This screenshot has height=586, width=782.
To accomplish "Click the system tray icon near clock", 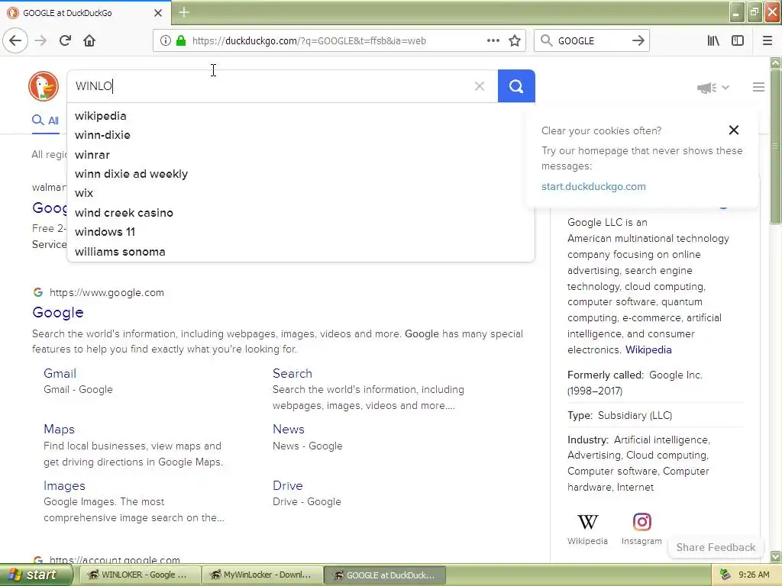I will click(725, 575).
